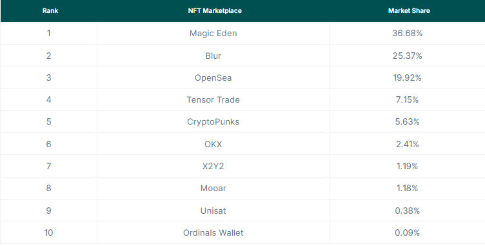Select the 5.63% market share cell
Screen dimensions: 485x246
tap(407, 122)
